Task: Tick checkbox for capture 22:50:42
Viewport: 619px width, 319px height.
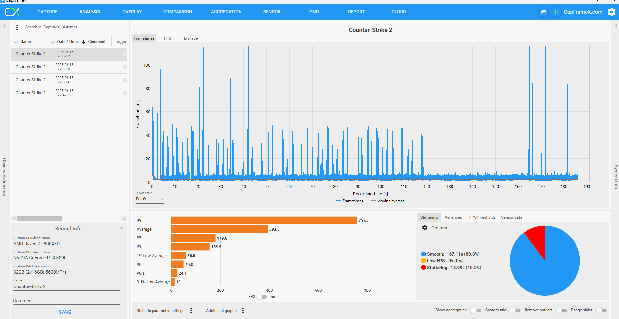Action: [x=125, y=80]
